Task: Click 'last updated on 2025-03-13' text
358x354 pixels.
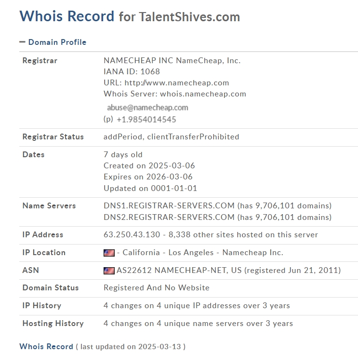Action: [131, 347]
